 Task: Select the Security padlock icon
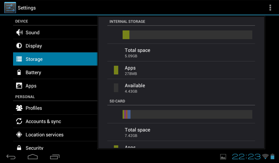19,148
